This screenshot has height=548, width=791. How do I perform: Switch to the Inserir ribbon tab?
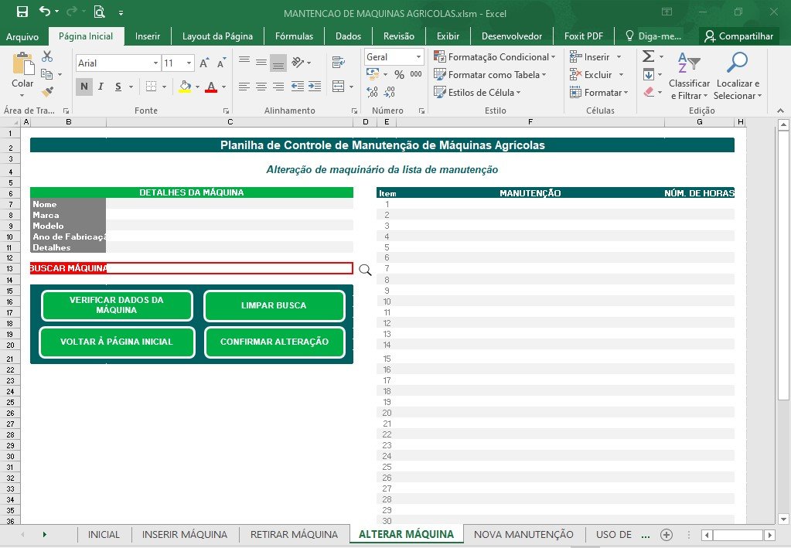point(148,36)
